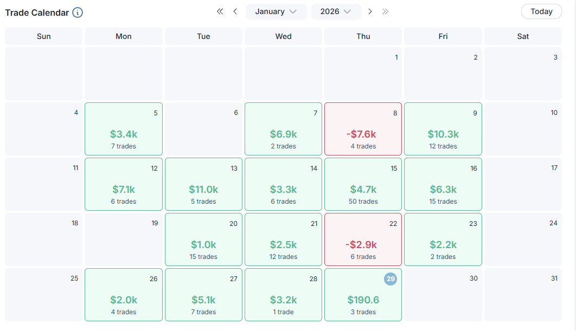This screenshot has width=576, height=331.
Task: Click the Tue column header
Action: click(203, 36)
